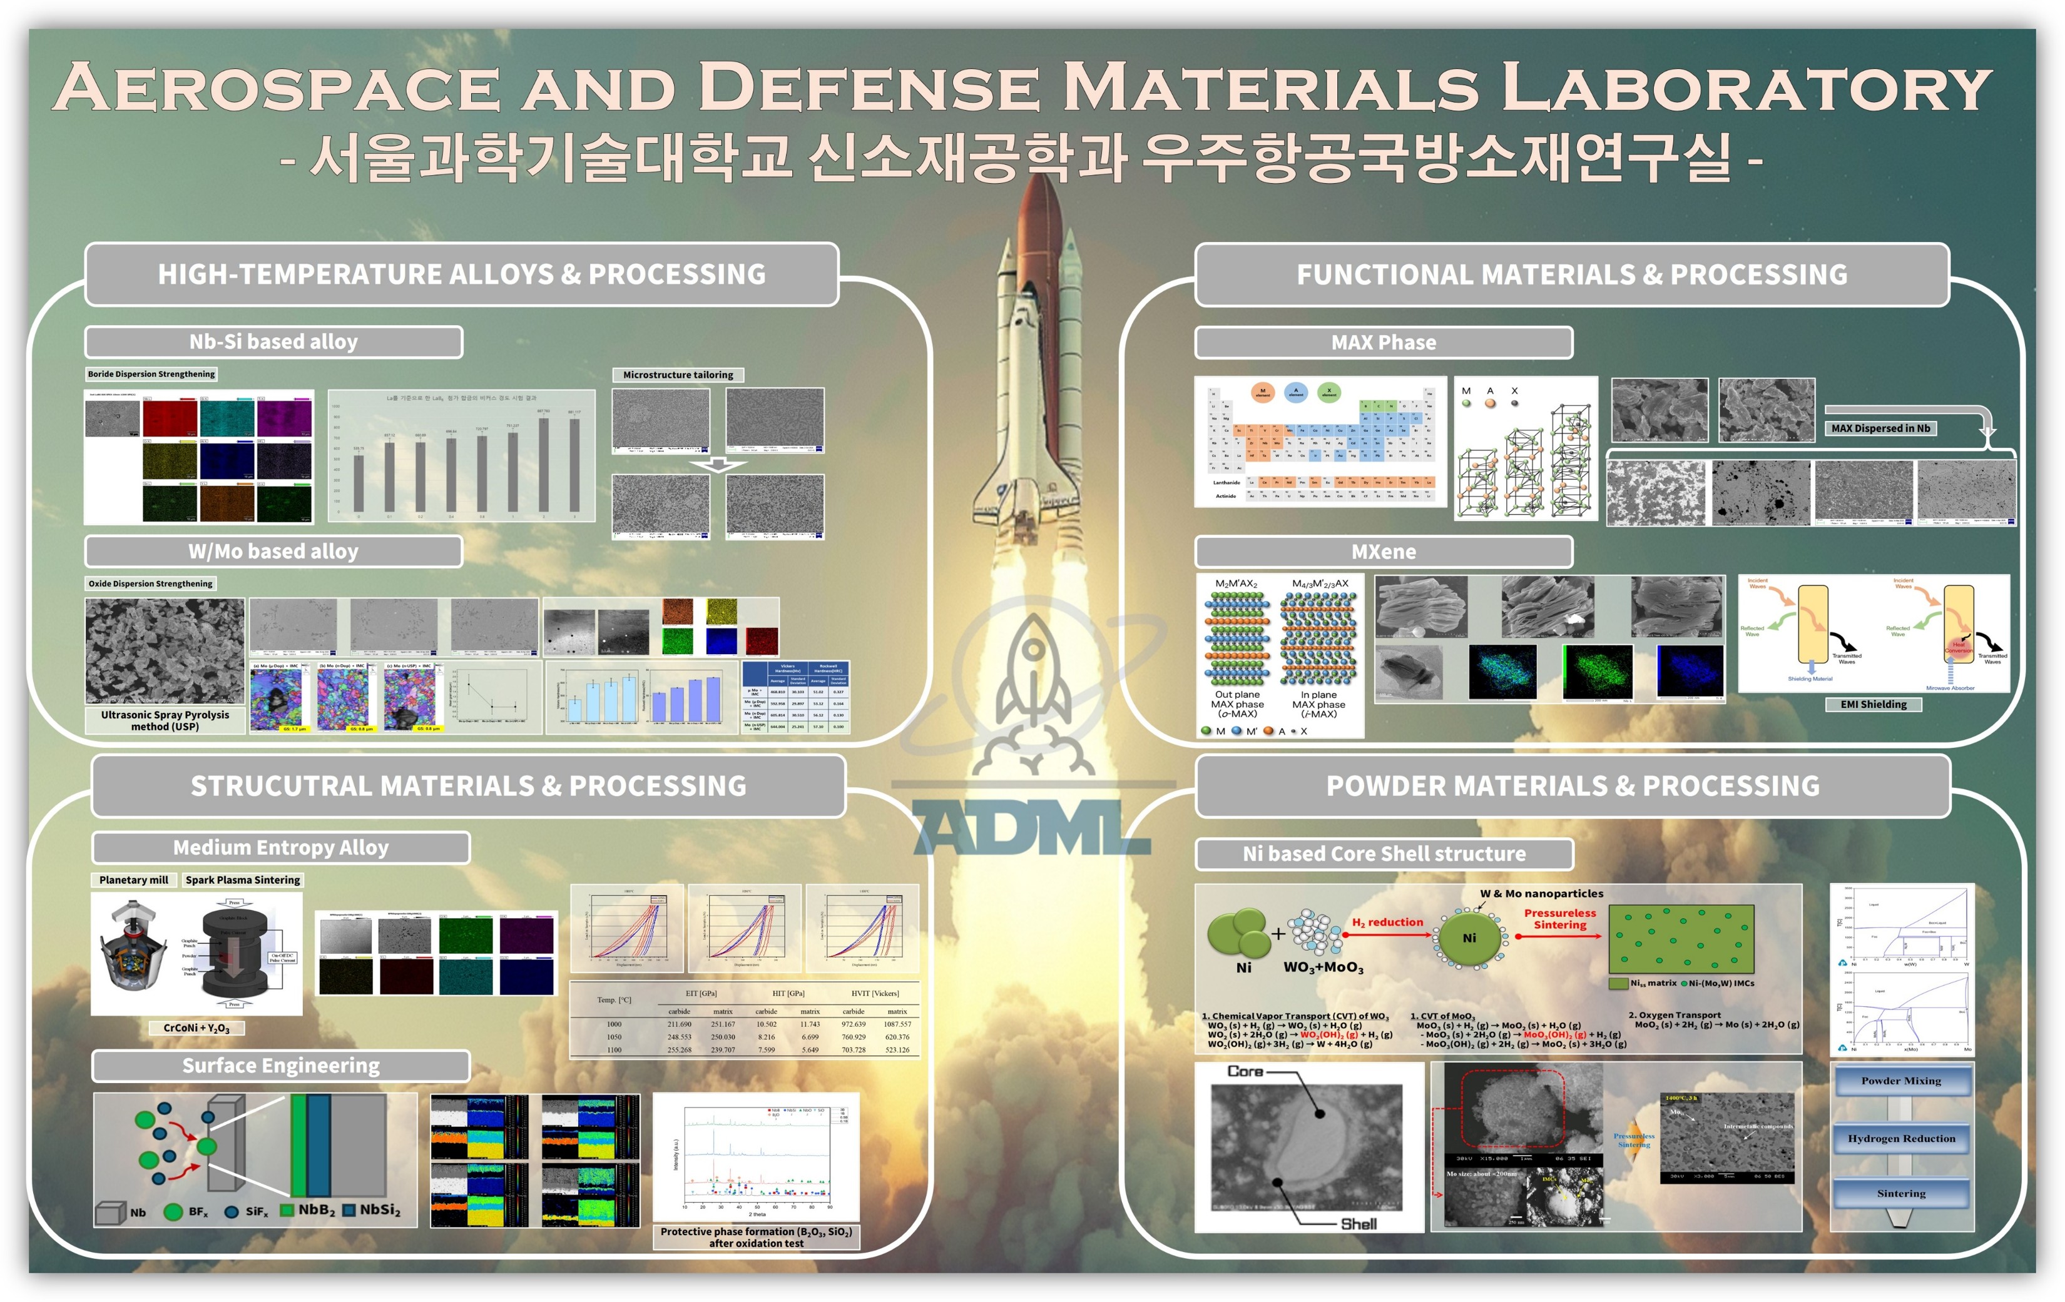Viewport: 2065px width, 1302px height.
Task: Click the Core marker dot on the SEM image
Action: (x=1320, y=1114)
